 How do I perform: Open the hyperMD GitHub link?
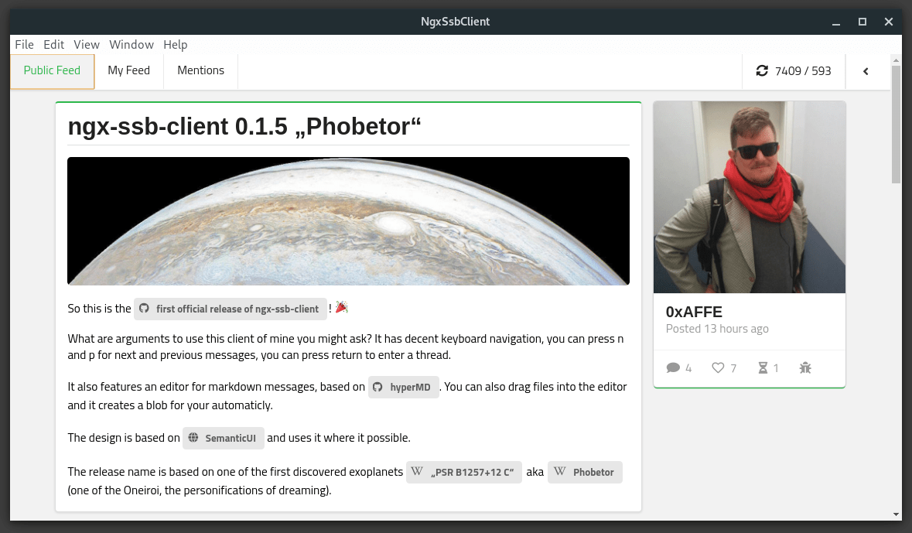(403, 387)
